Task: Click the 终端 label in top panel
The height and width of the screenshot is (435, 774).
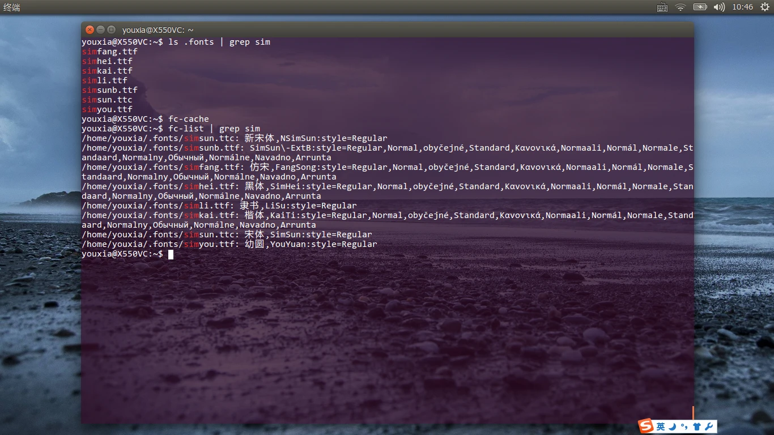Action: pos(12,7)
